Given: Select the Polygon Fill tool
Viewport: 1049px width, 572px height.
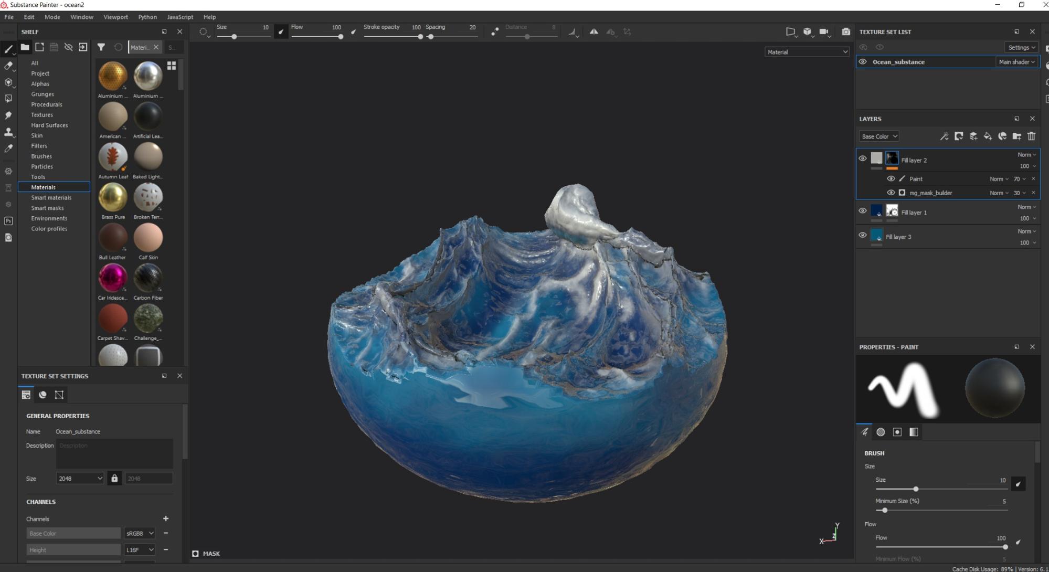Looking at the screenshot, I should pos(8,99).
